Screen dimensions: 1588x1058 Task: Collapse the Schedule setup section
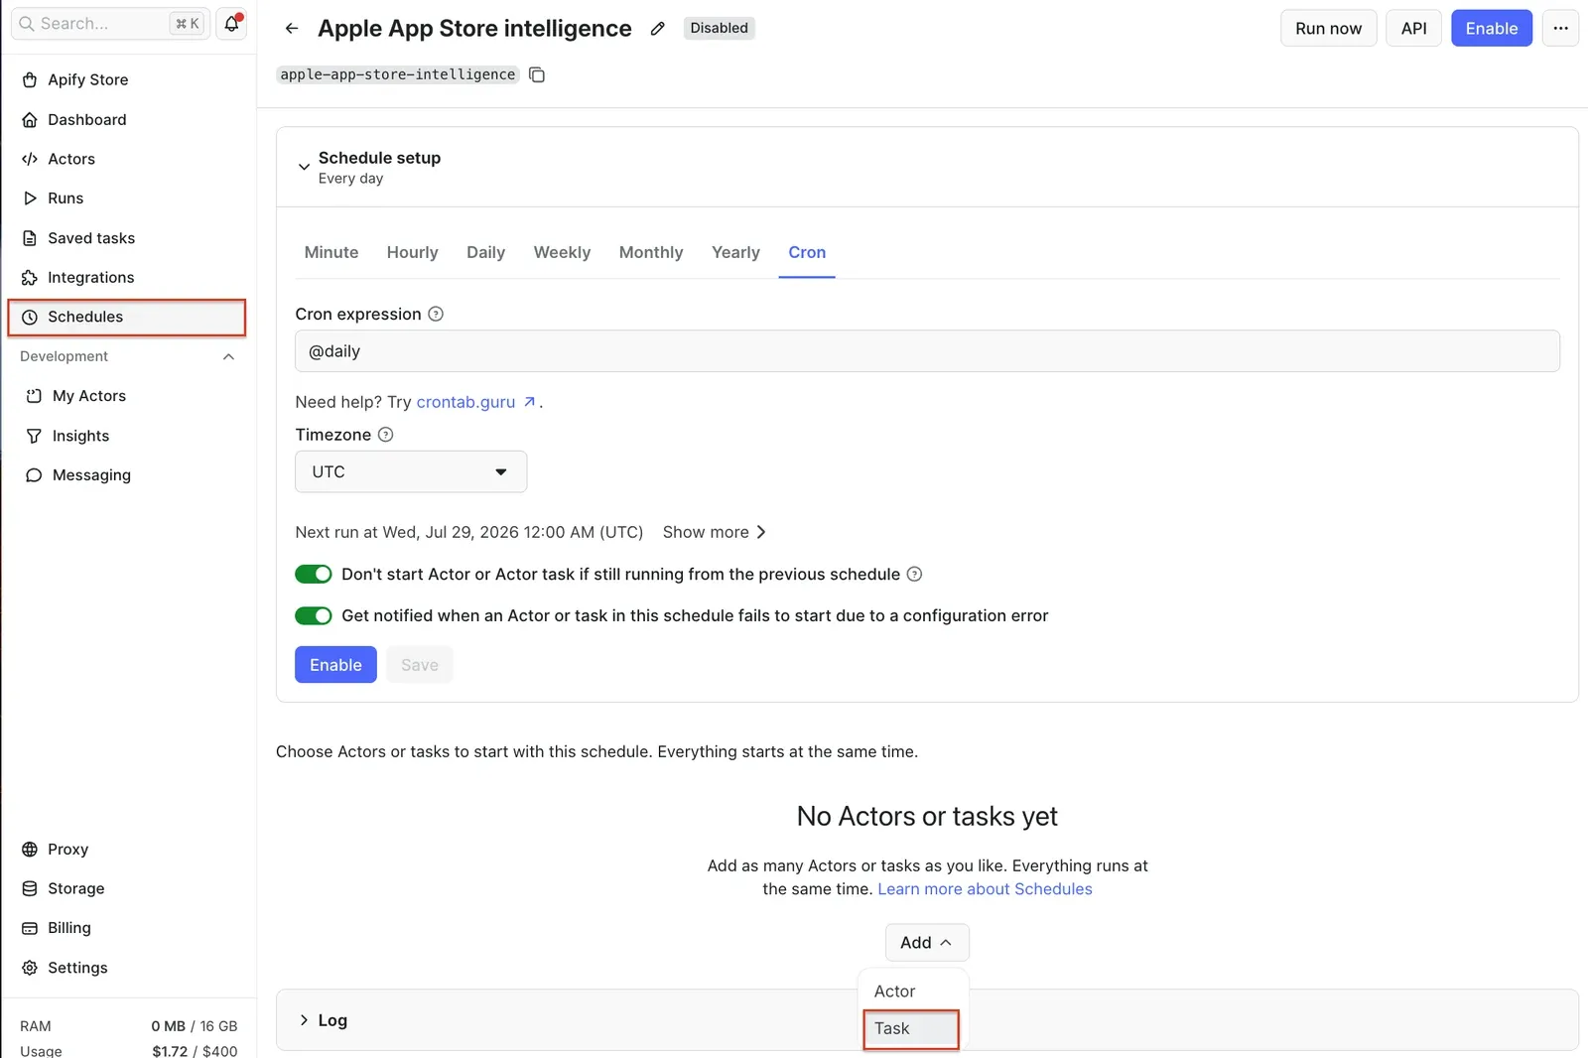[304, 167]
